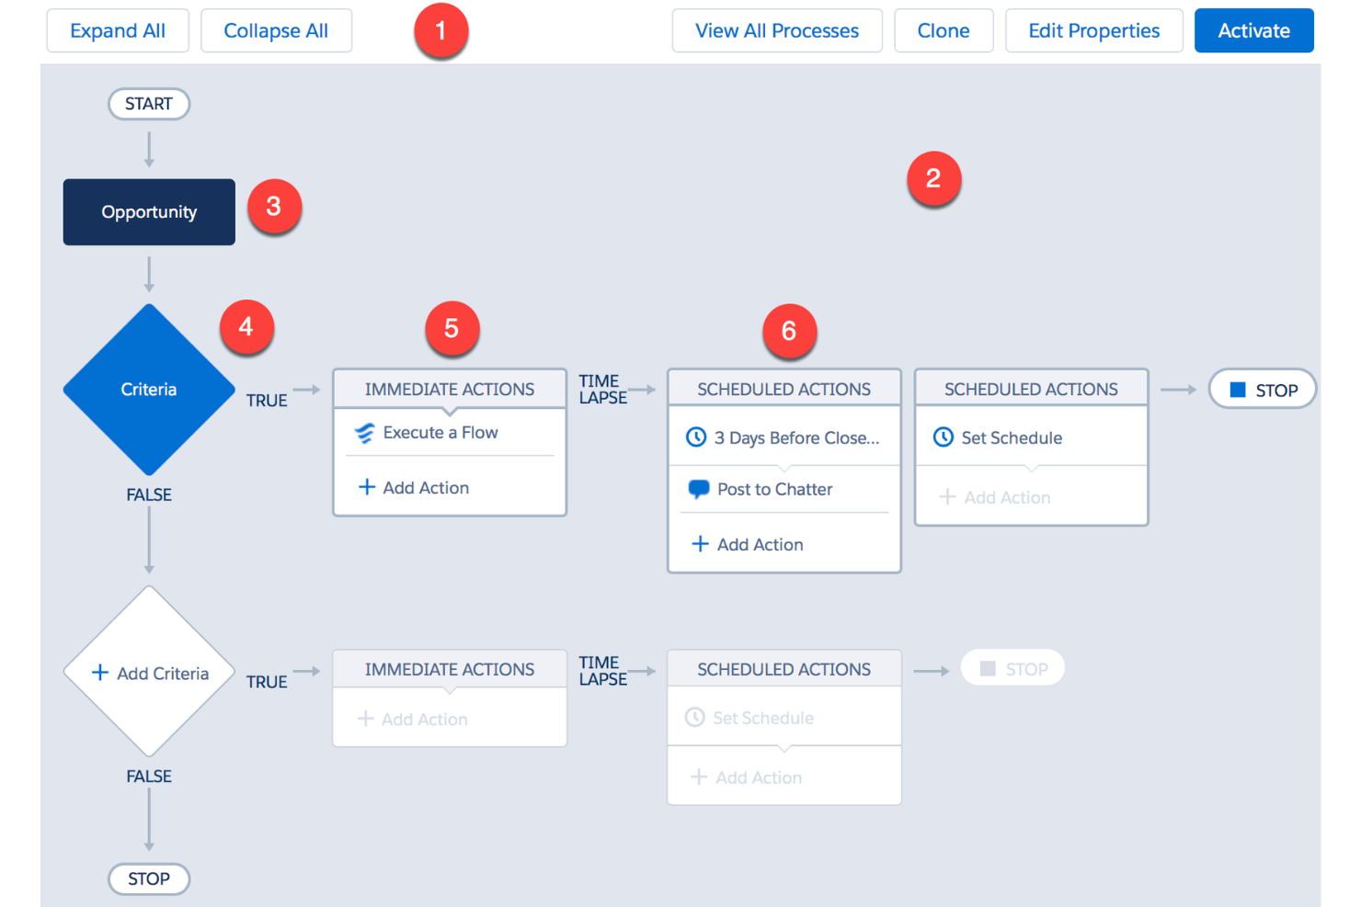This screenshot has width=1361, height=907.
Task: Select the Execute a Flow action icon
Action: [x=364, y=432]
